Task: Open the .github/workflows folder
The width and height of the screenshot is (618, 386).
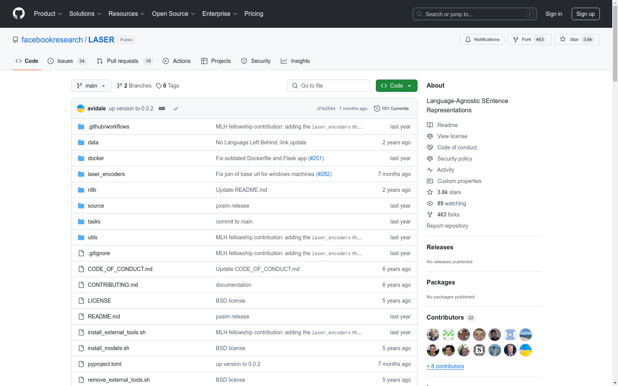Action: [109, 127]
